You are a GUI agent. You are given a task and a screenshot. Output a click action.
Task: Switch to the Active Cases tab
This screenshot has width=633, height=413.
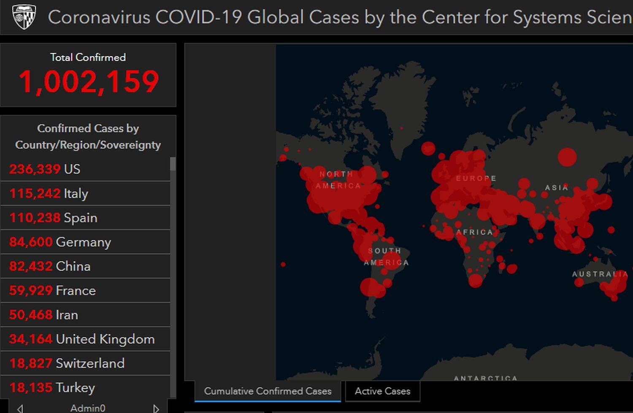pos(382,391)
